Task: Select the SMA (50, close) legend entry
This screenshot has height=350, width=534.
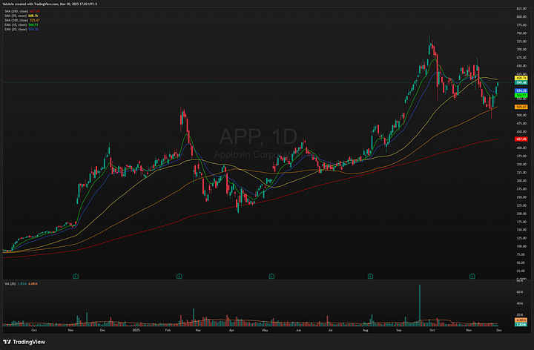Action: point(21,16)
